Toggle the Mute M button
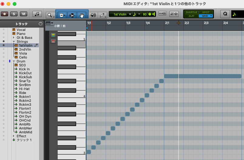The image size is (244, 160). [x=24, y=14]
